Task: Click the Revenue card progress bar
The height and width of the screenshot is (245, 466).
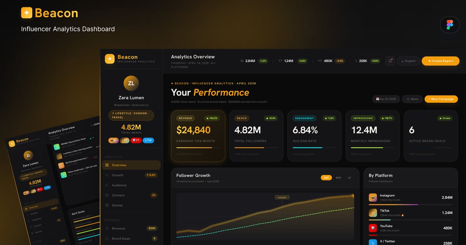Action: 198,148
